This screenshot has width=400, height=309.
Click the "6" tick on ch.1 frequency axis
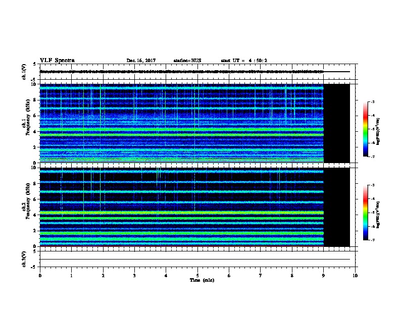click(35, 116)
